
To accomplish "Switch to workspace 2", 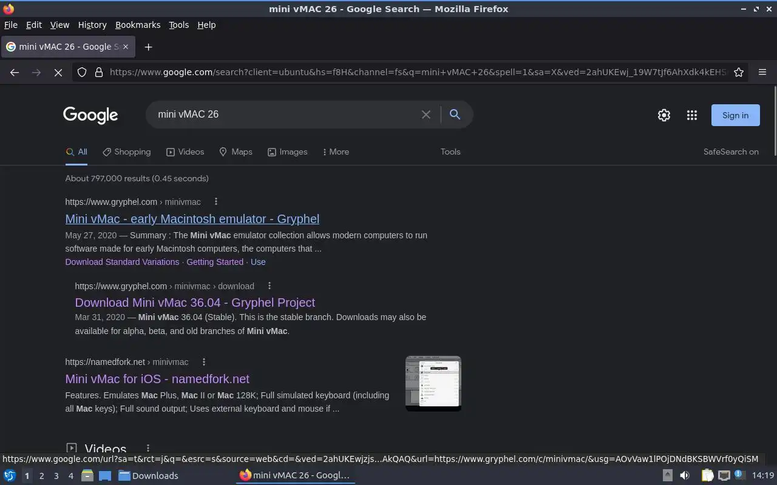I will click(x=41, y=476).
